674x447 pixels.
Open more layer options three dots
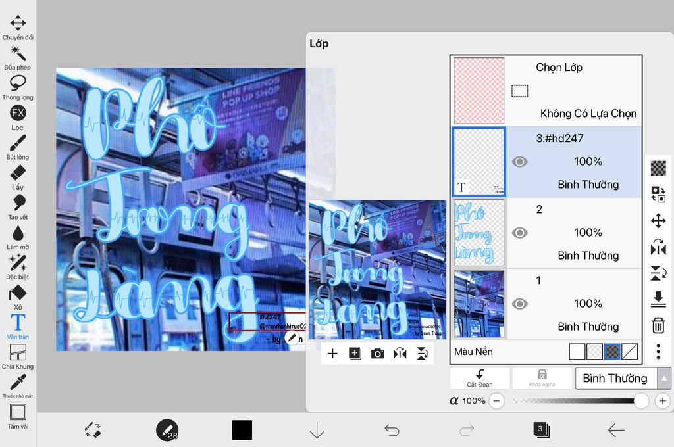(x=658, y=352)
